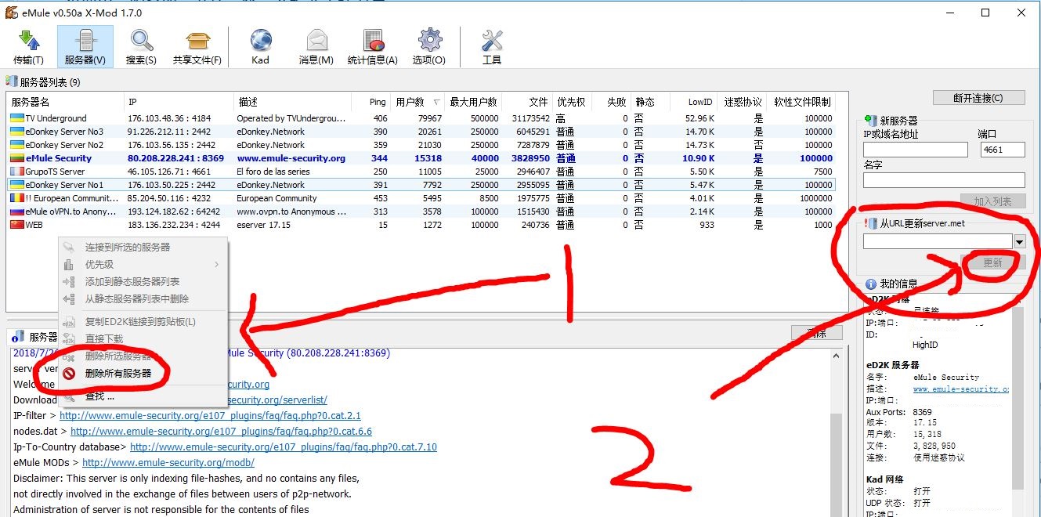Screen dimensions: 1041x517
Task: Open www.emule-security.c link in info panel
Action: [x=961, y=389]
